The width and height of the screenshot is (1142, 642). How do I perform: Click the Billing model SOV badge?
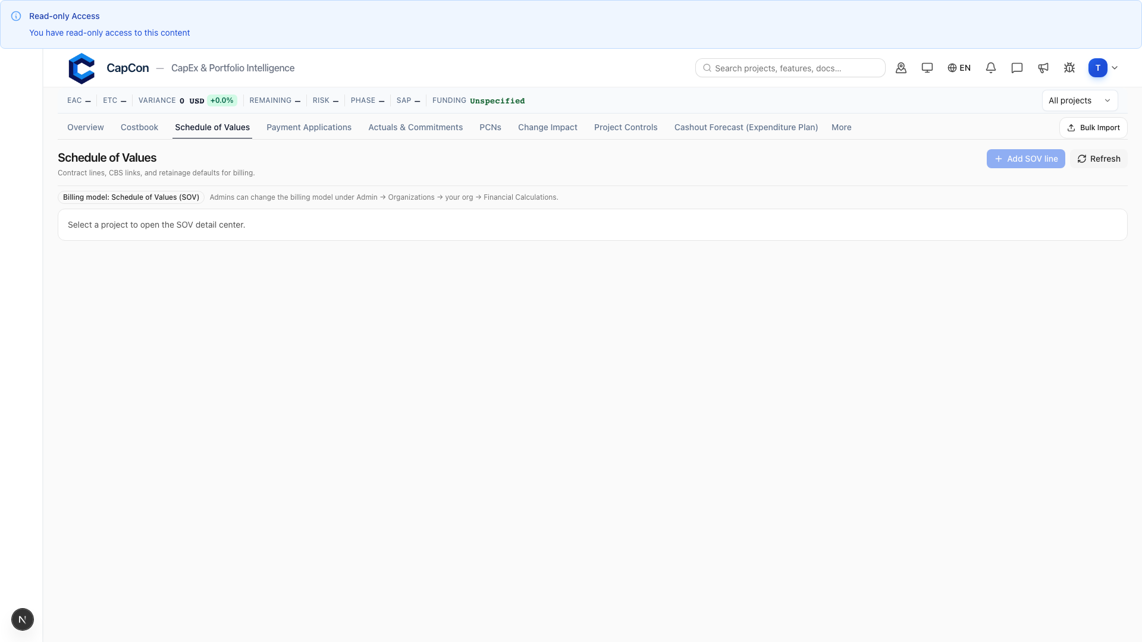(x=131, y=197)
